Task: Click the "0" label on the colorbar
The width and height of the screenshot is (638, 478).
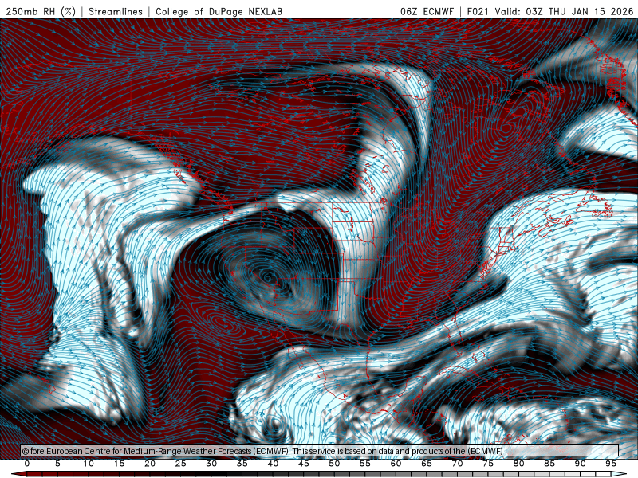Action: coord(27,464)
